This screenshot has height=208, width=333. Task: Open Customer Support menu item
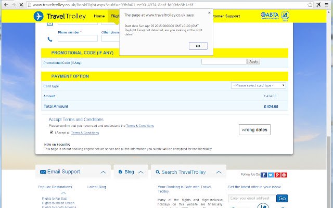[226, 16]
